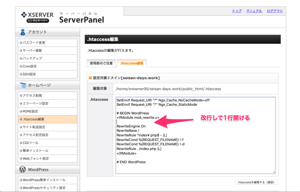Click the ログアウト link

(x=275, y=11)
